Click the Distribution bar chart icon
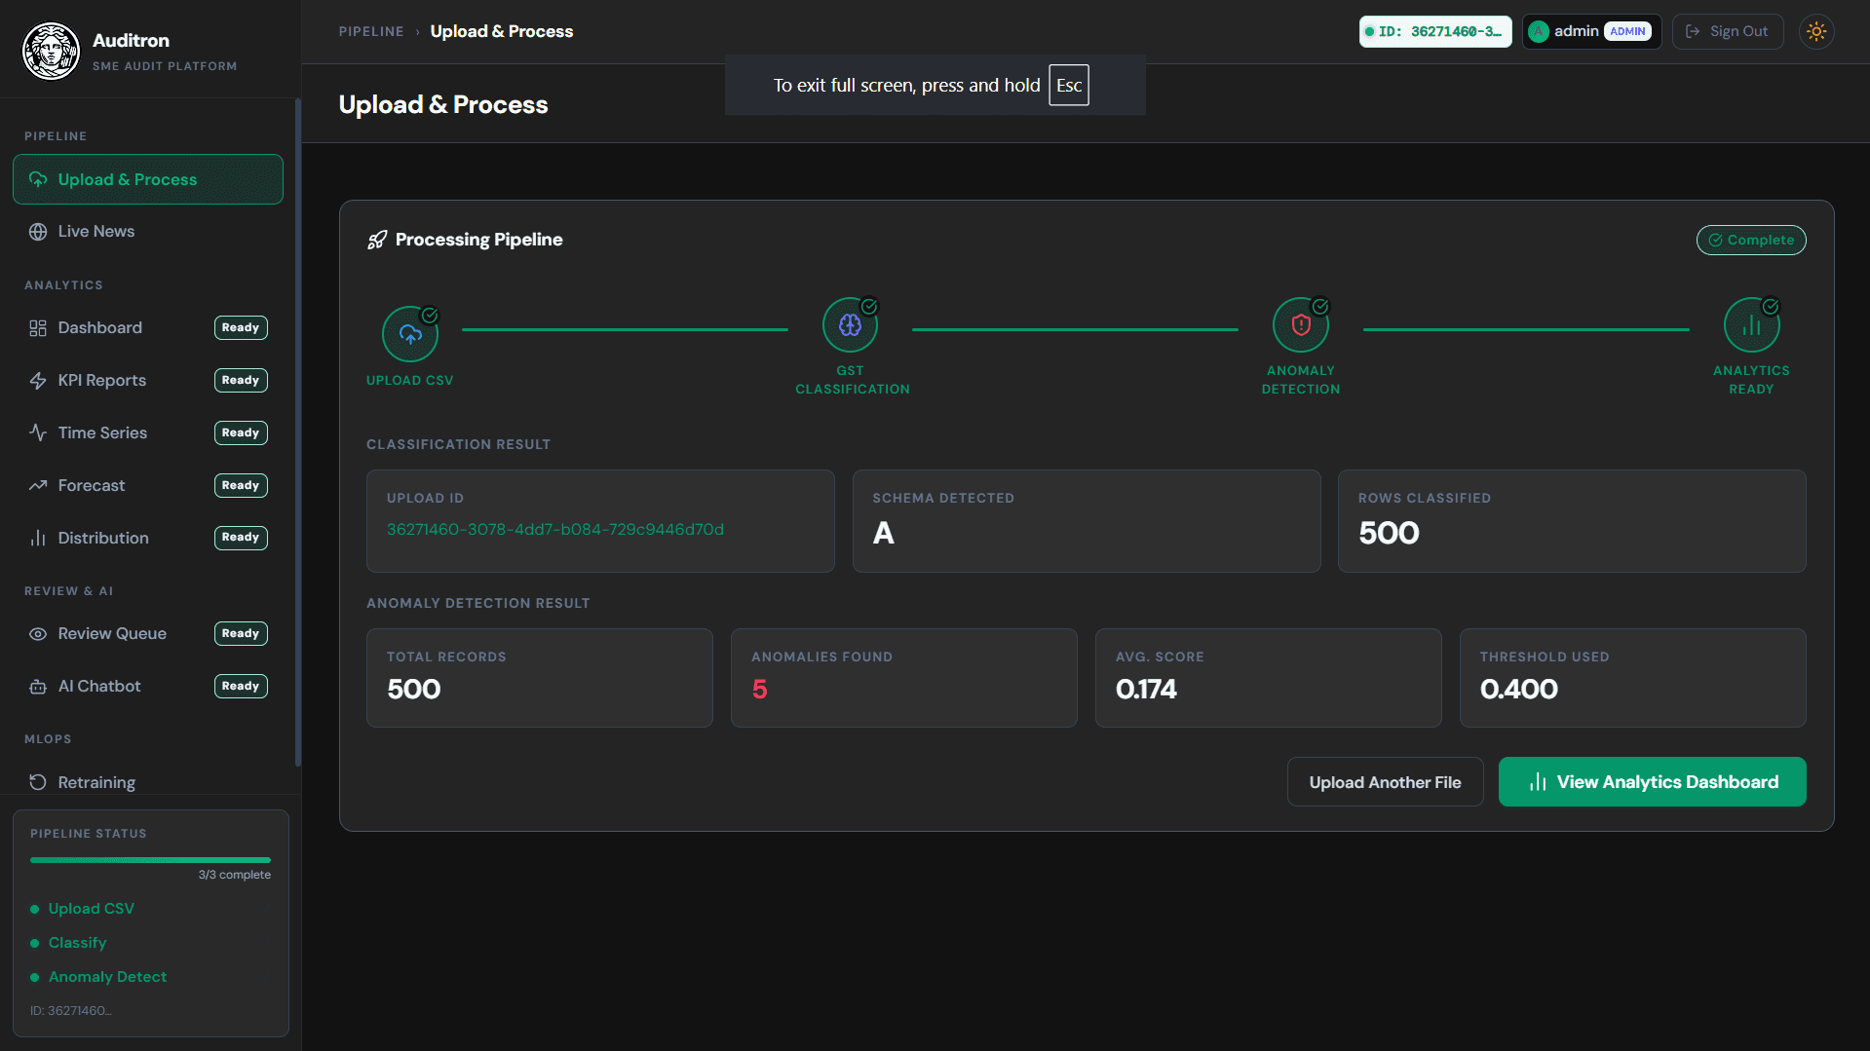This screenshot has width=1870, height=1051. tap(38, 538)
